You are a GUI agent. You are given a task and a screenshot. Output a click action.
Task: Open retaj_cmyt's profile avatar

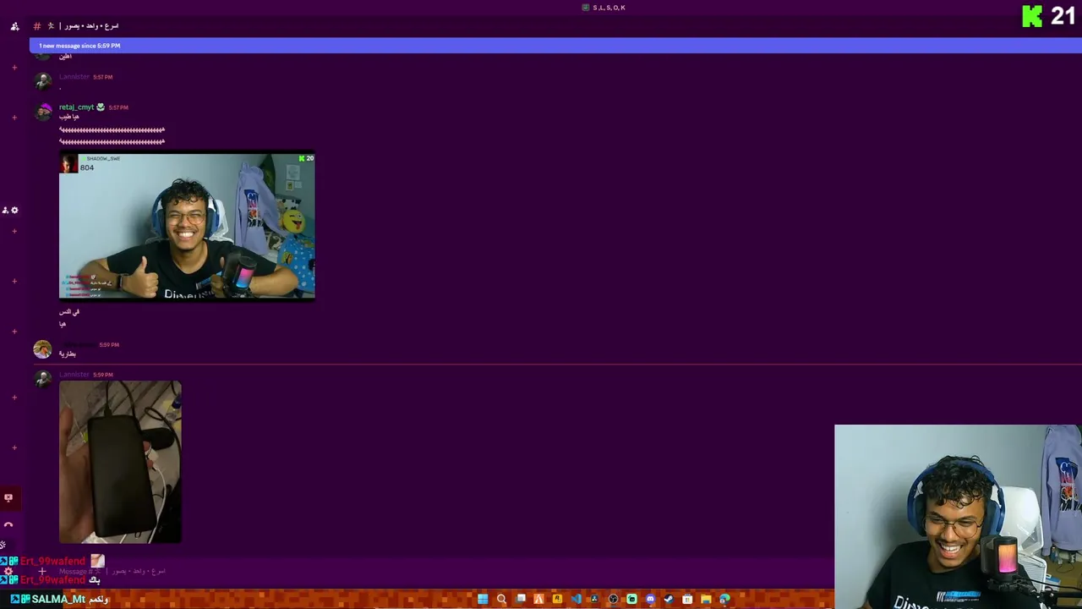click(43, 112)
